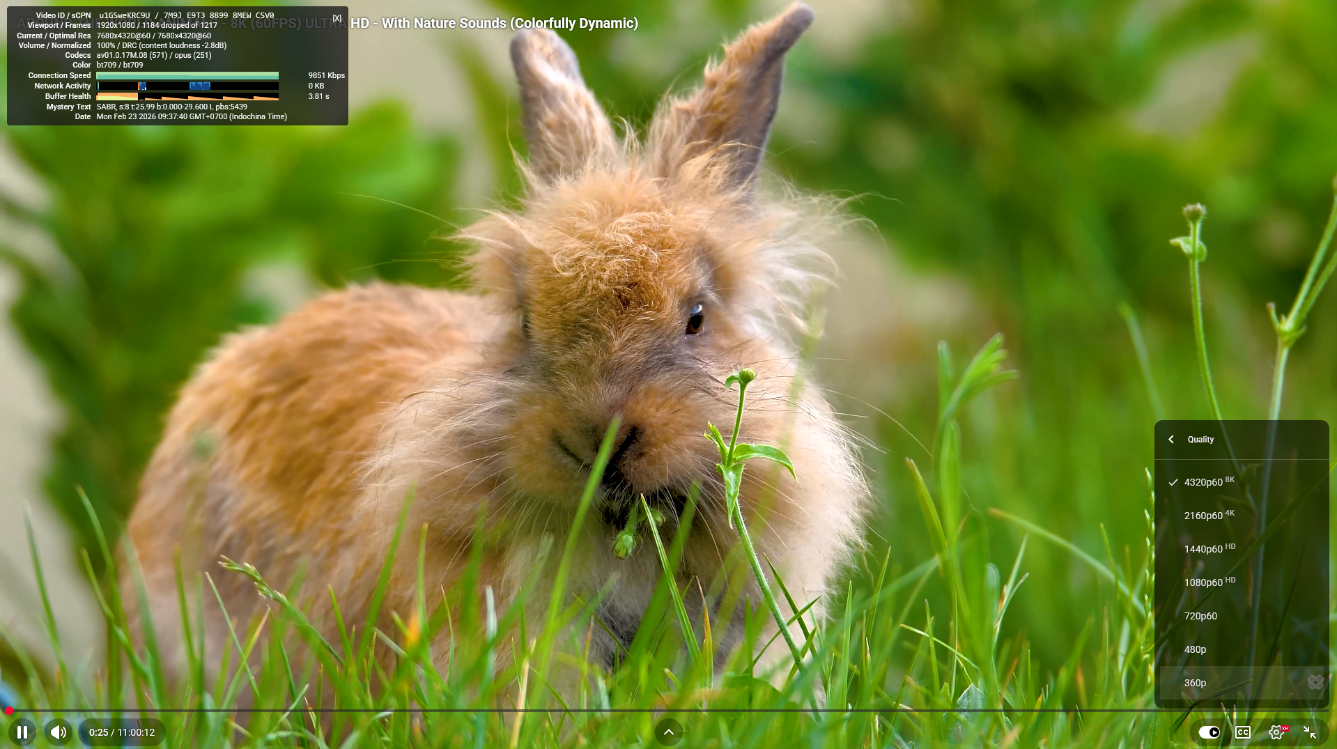
Task: Pick the 720p60 quality option
Action: coord(1200,616)
